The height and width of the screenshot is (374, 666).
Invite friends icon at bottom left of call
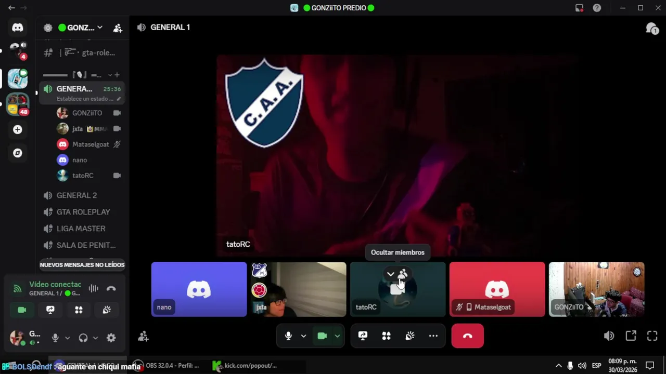(x=143, y=336)
